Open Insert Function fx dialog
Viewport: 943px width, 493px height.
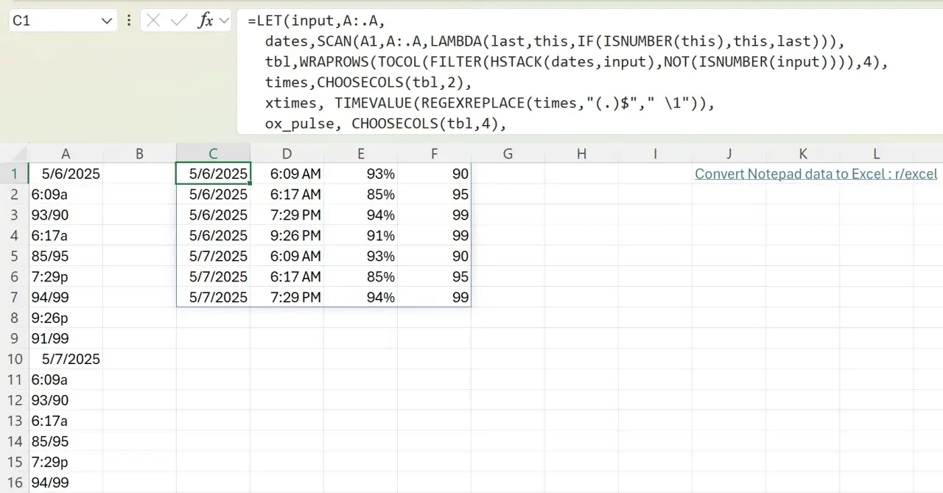[206, 21]
